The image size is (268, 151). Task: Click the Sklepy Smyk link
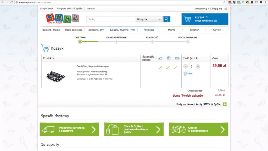click(x=47, y=9)
